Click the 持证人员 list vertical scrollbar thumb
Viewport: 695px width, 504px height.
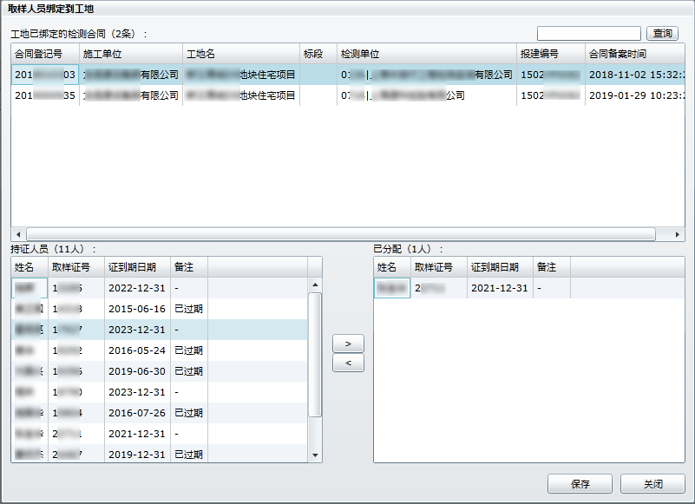point(315,354)
